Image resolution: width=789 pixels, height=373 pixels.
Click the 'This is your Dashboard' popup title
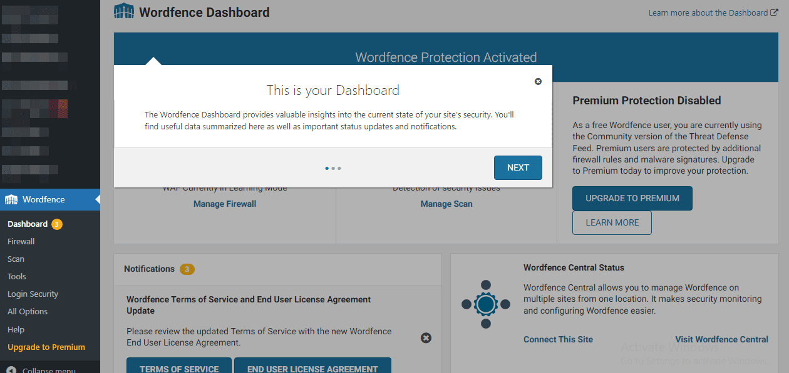[x=333, y=90]
